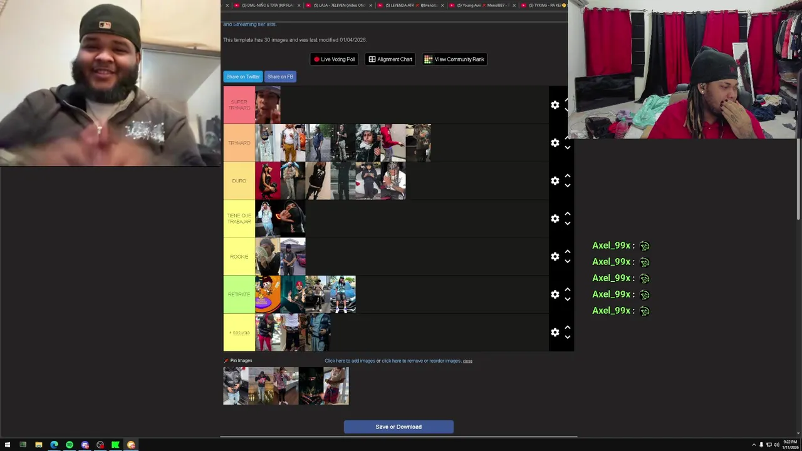Open Spotify from the taskbar
802x451 pixels.
[70, 445]
